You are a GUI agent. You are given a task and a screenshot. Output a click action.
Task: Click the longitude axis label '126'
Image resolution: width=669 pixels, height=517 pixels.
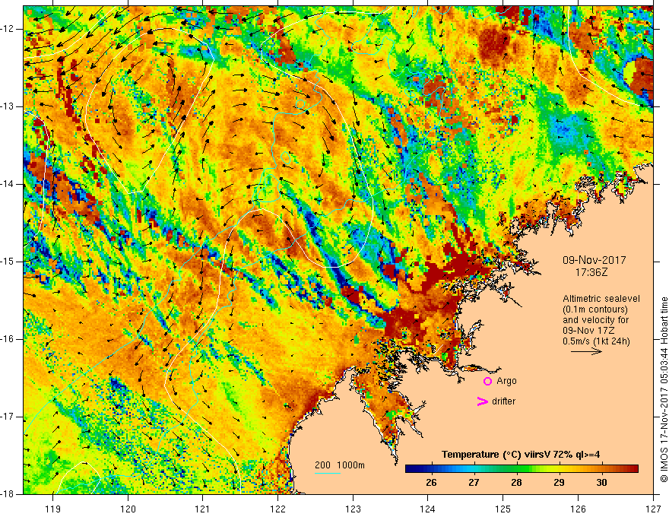[x=578, y=509]
